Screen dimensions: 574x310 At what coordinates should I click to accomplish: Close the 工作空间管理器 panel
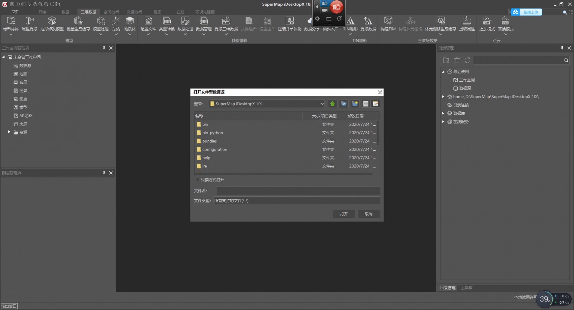coord(111,48)
